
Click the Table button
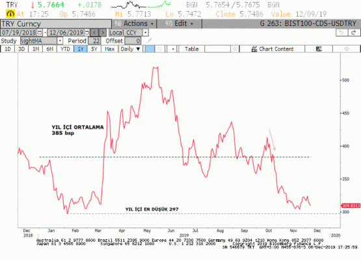191,49
